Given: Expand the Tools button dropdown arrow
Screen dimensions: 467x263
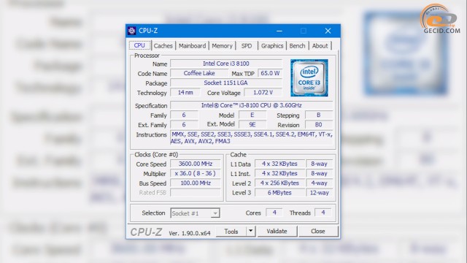Looking at the screenshot, I should (251, 231).
